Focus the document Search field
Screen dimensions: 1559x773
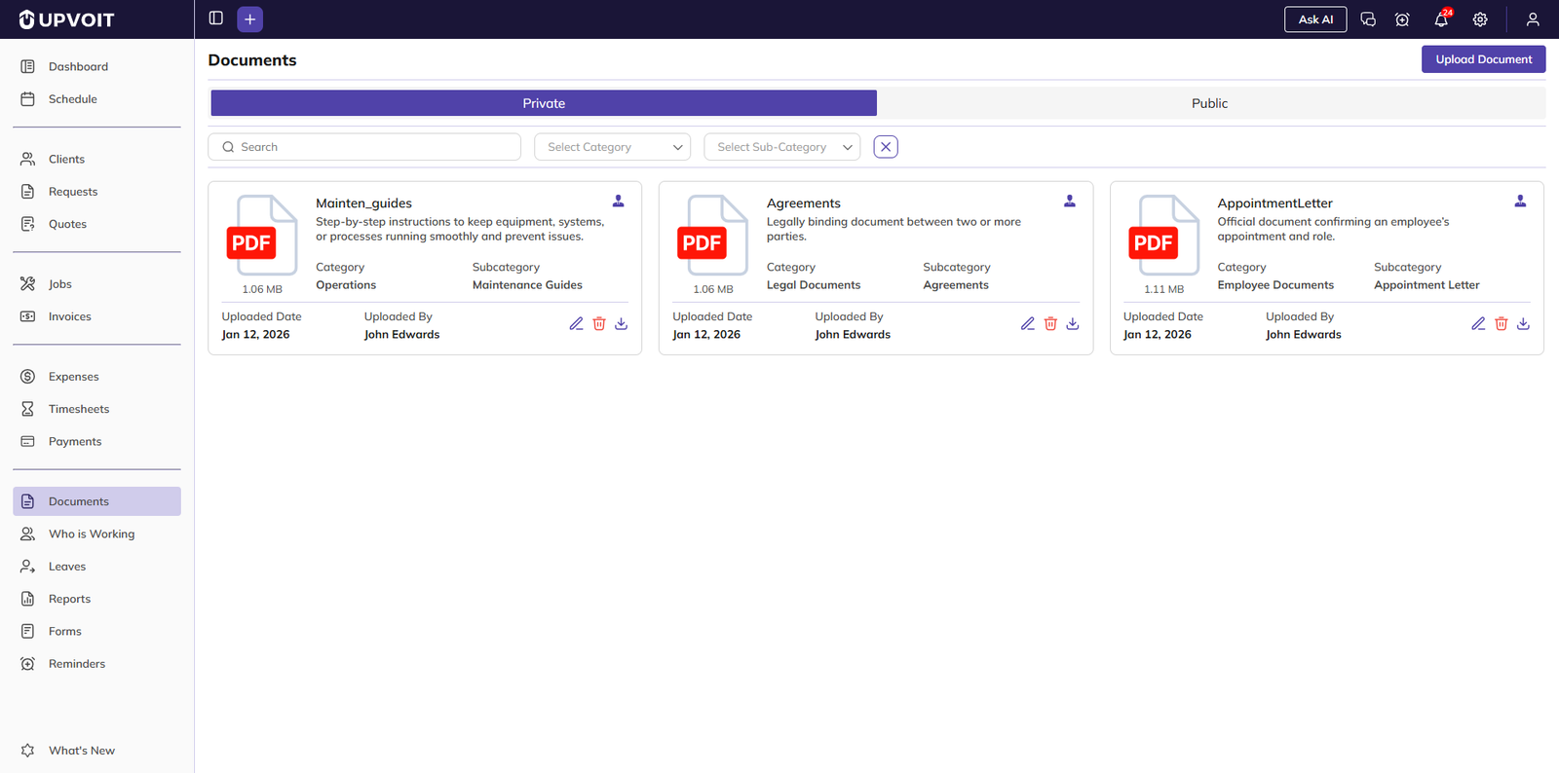tap(364, 147)
